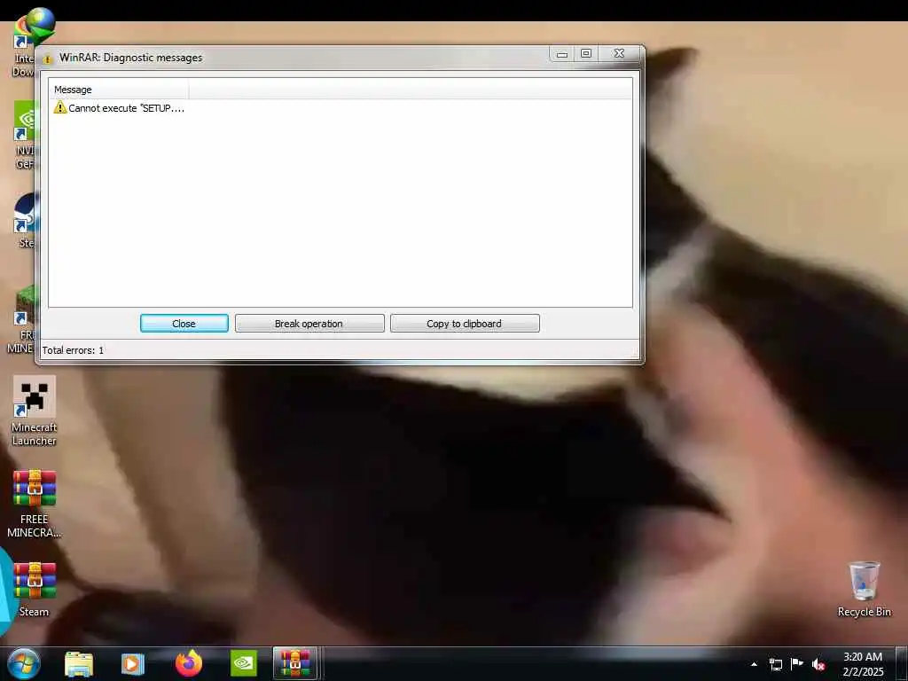Click Copy to clipboard button

(465, 323)
